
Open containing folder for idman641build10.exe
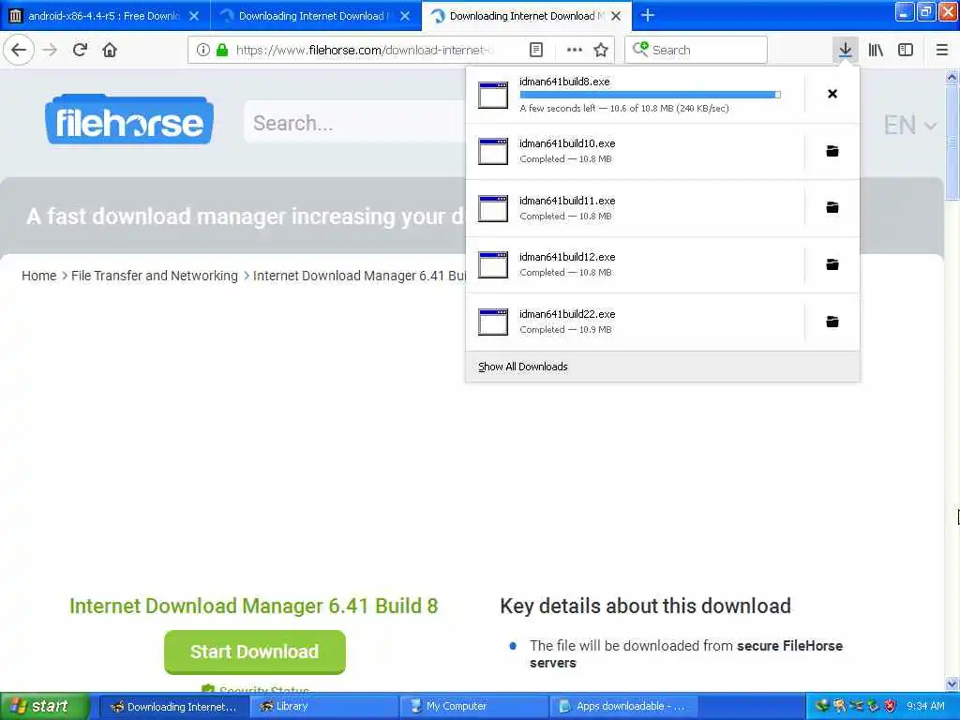832,151
